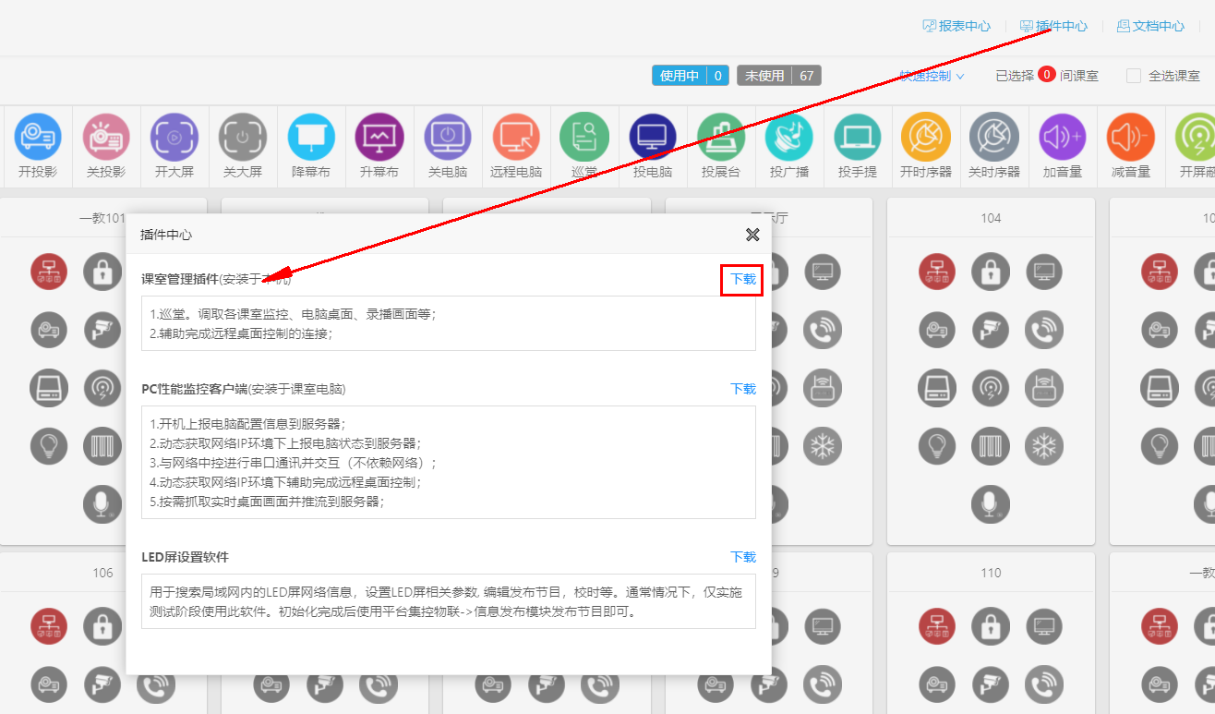The image size is (1215, 714).
Task: Click the lock icon in classroom 110
Action: (991, 626)
